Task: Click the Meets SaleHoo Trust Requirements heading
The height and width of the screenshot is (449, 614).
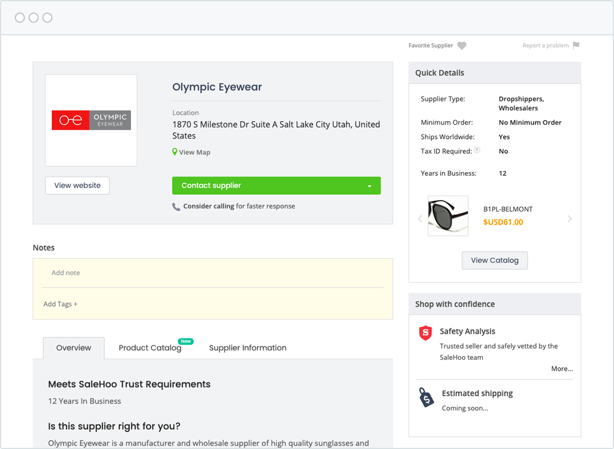Action: pos(129,385)
